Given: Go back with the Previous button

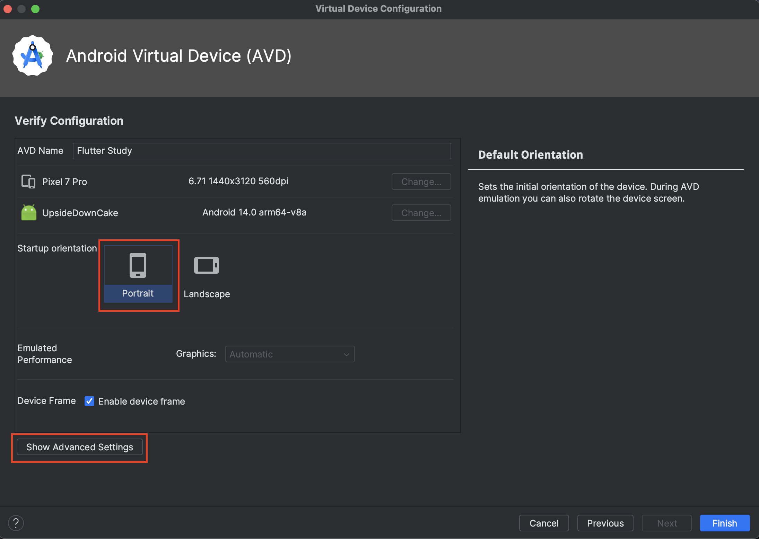Looking at the screenshot, I should (605, 523).
